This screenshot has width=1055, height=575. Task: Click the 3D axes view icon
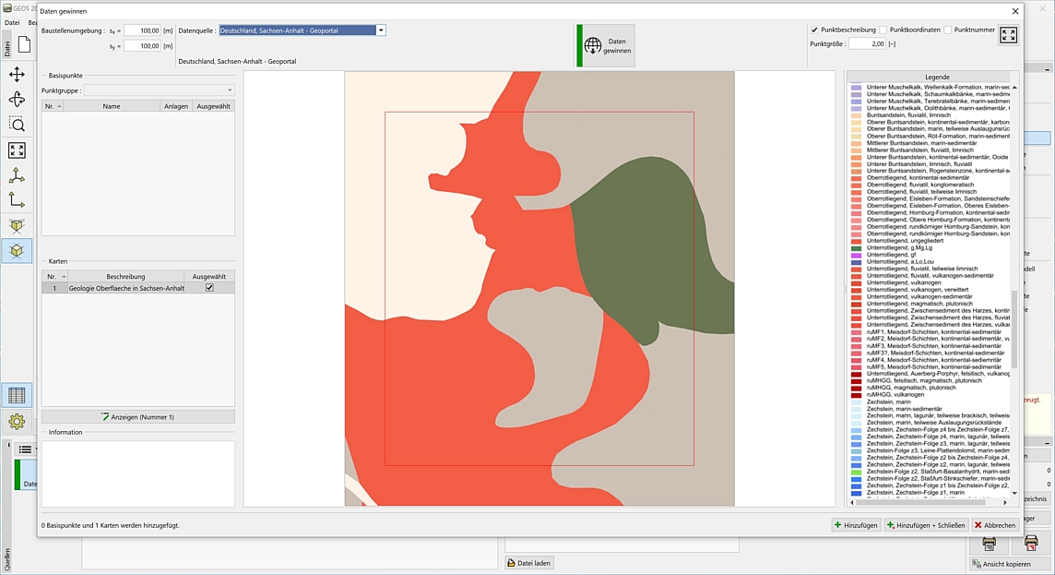(x=17, y=175)
